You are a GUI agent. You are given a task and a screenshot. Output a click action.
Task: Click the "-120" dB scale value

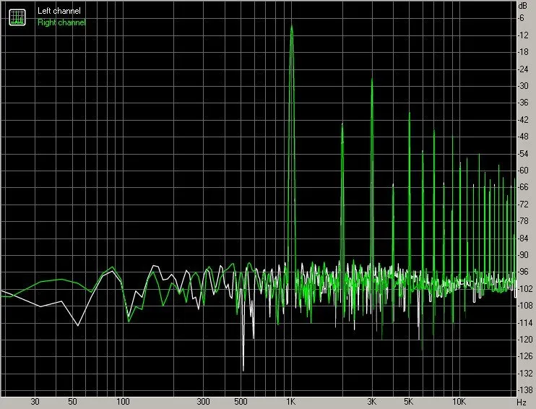point(525,340)
